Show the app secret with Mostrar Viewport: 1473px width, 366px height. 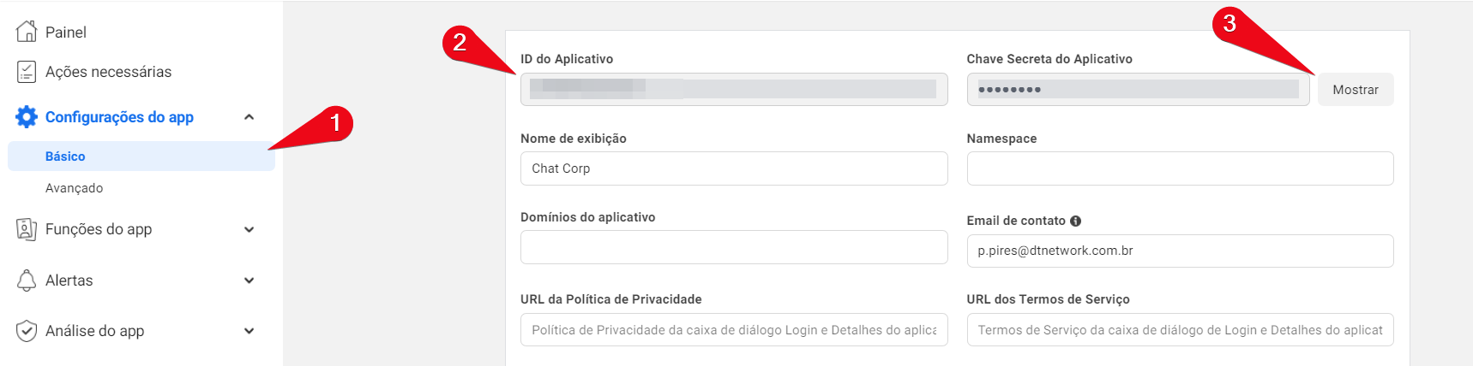1356,90
